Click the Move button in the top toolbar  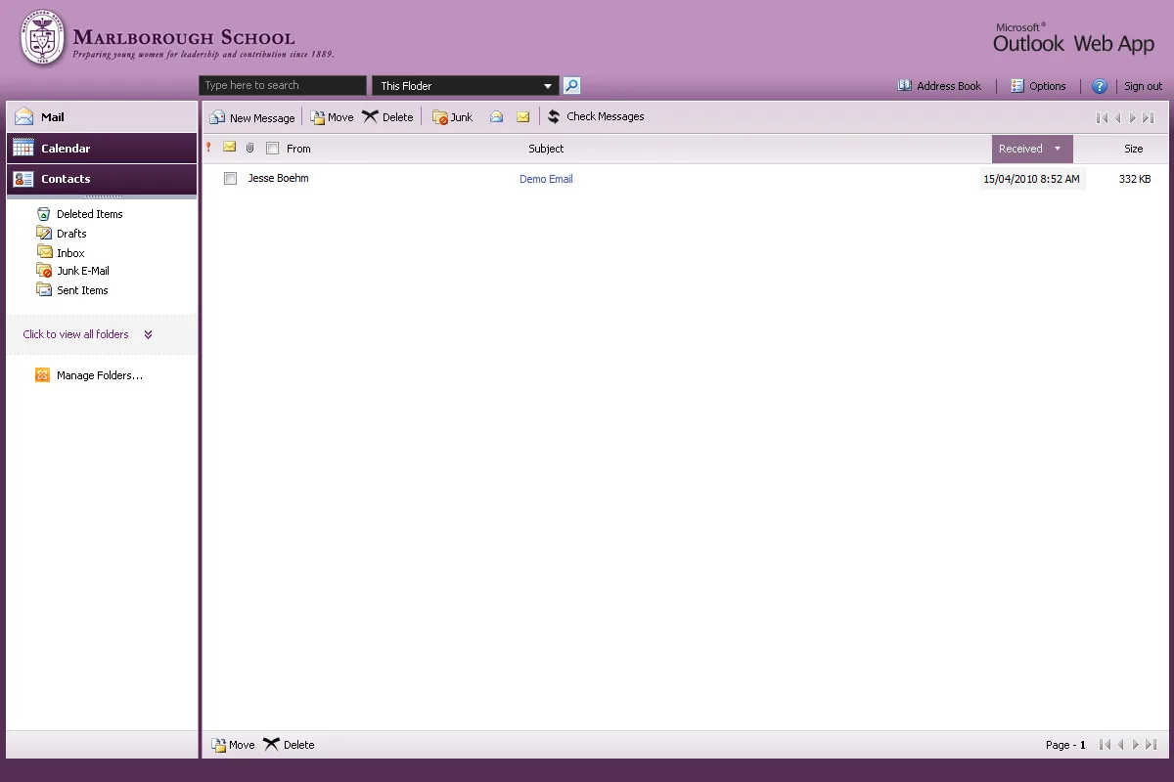(332, 117)
